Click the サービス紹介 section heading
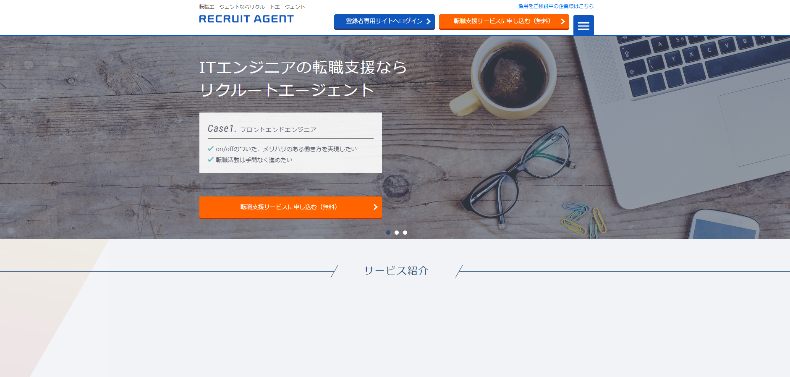 pyautogui.click(x=396, y=271)
